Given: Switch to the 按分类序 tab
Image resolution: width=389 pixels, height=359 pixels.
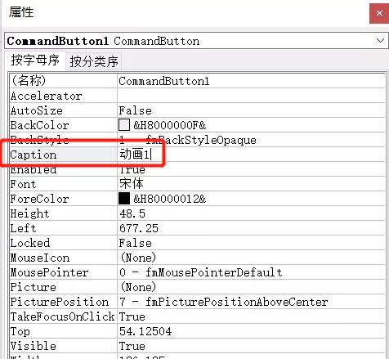Looking at the screenshot, I should (x=94, y=61).
